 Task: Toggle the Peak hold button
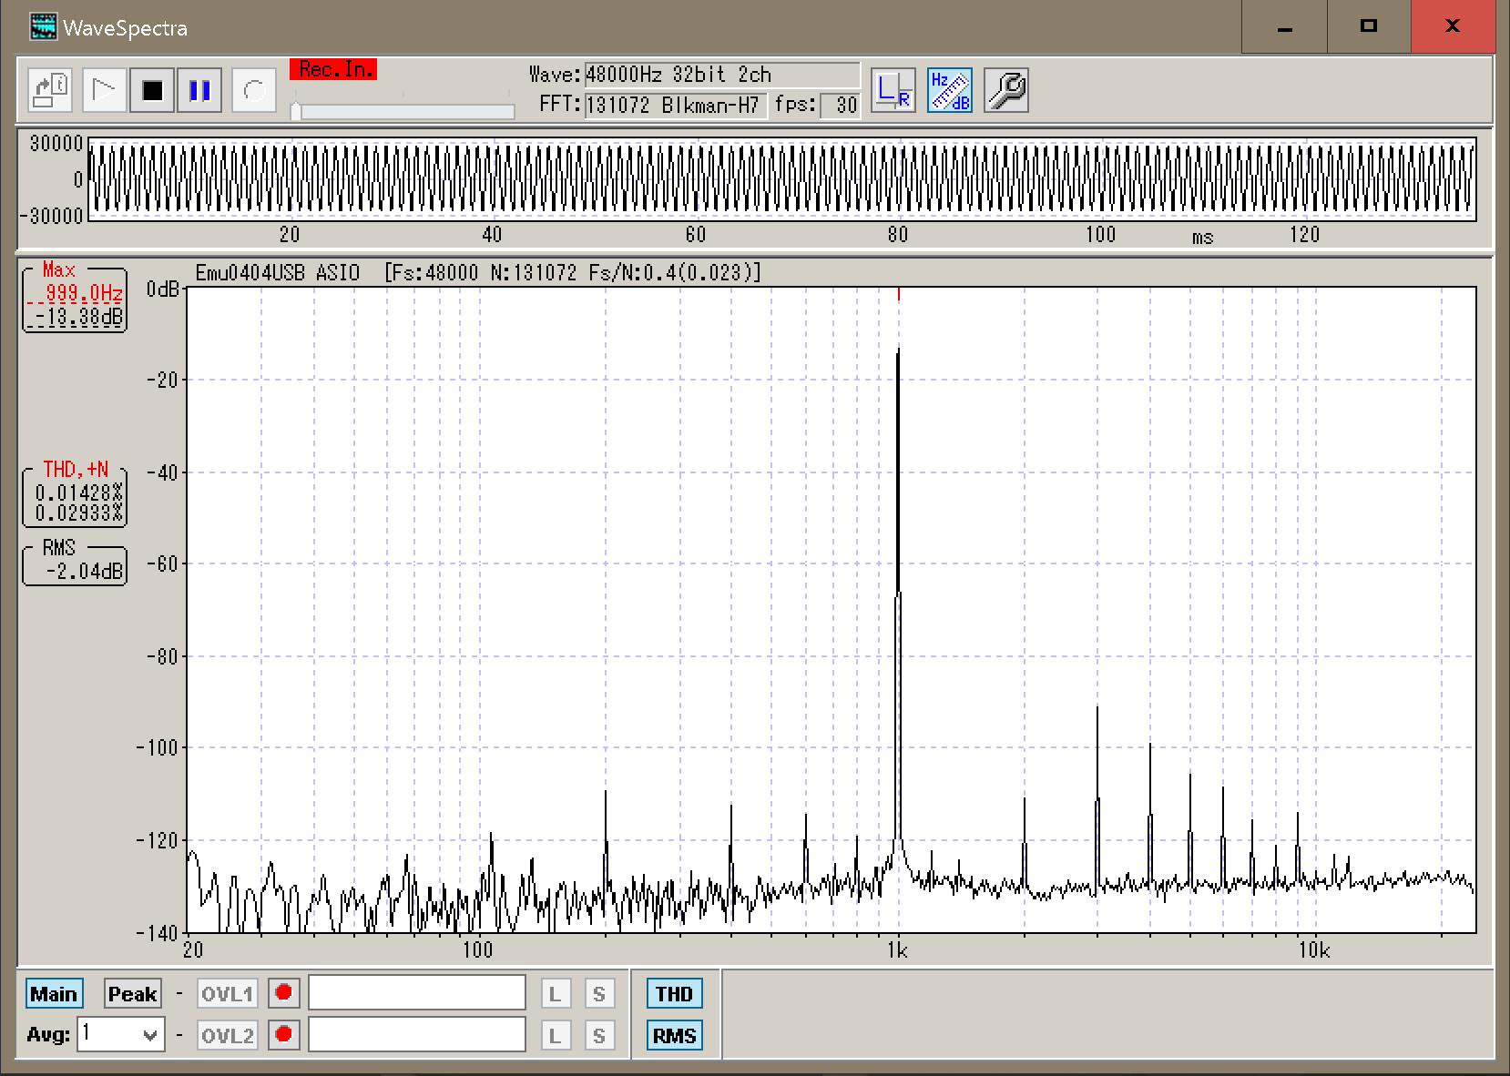tap(132, 994)
